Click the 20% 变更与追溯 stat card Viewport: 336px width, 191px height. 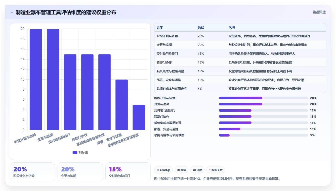[80, 172]
